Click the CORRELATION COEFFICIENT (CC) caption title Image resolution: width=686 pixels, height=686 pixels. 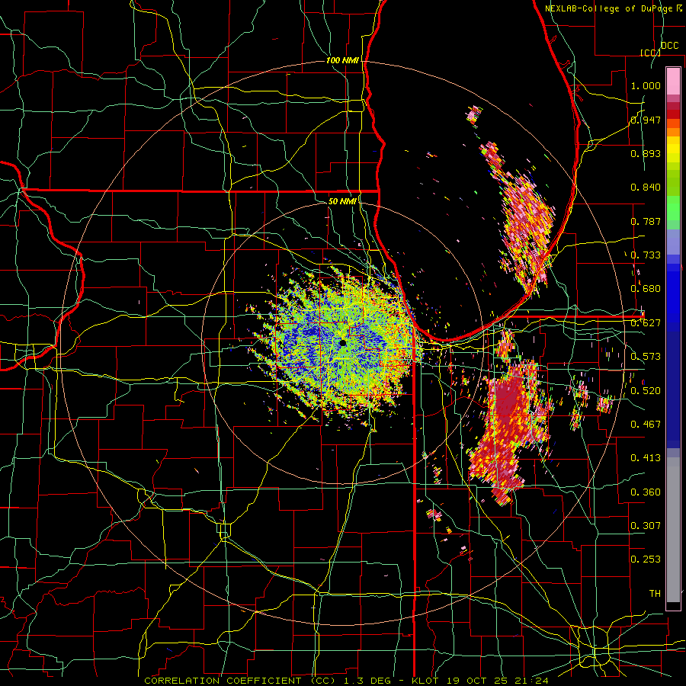(240, 681)
